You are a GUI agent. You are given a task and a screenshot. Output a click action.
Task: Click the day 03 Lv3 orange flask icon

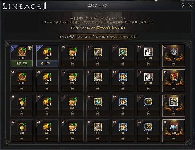pyautogui.click(x=72, y=52)
